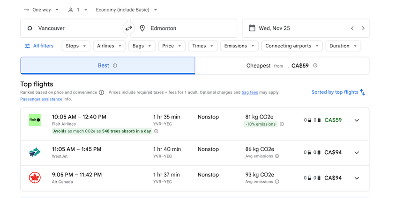Click 10:05 AM – 12:40 PM flight time
This screenshot has width=403, height=198.
point(79,117)
